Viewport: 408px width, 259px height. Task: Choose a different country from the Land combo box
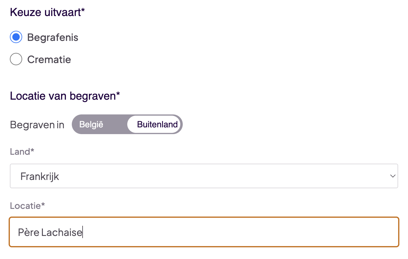[204, 176]
